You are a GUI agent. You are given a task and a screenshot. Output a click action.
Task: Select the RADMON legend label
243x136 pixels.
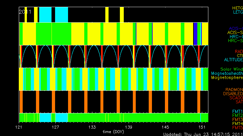pyautogui.click(x=234, y=90)
